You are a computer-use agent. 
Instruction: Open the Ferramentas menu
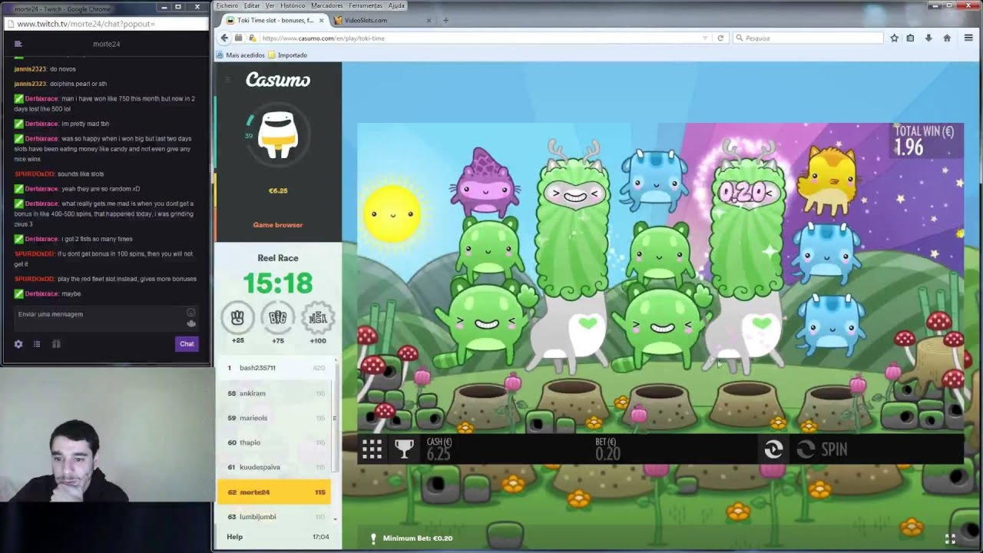[366, 5]
